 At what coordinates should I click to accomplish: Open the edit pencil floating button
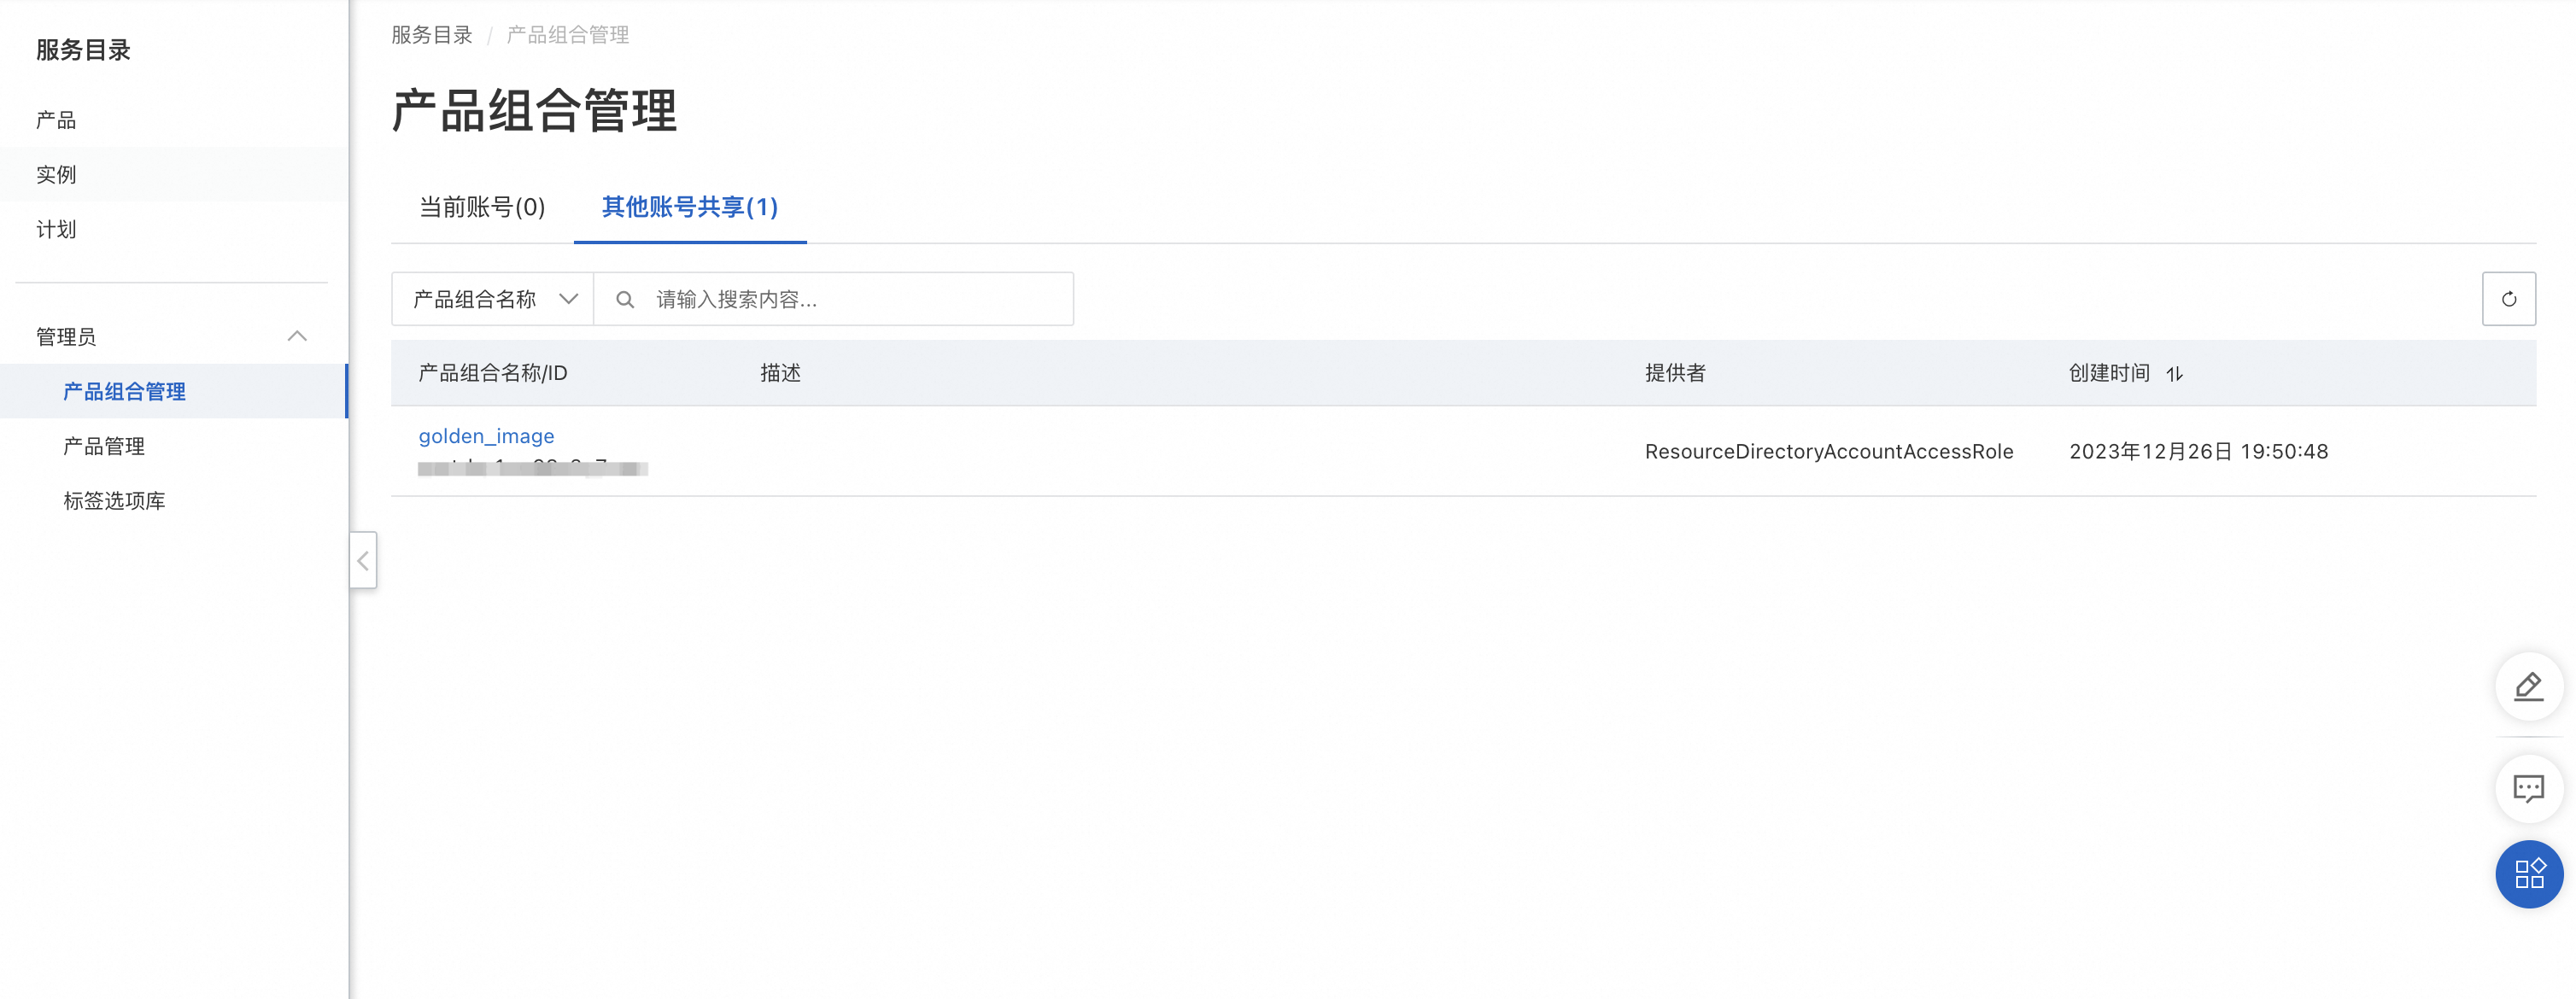pos(2528,686)
